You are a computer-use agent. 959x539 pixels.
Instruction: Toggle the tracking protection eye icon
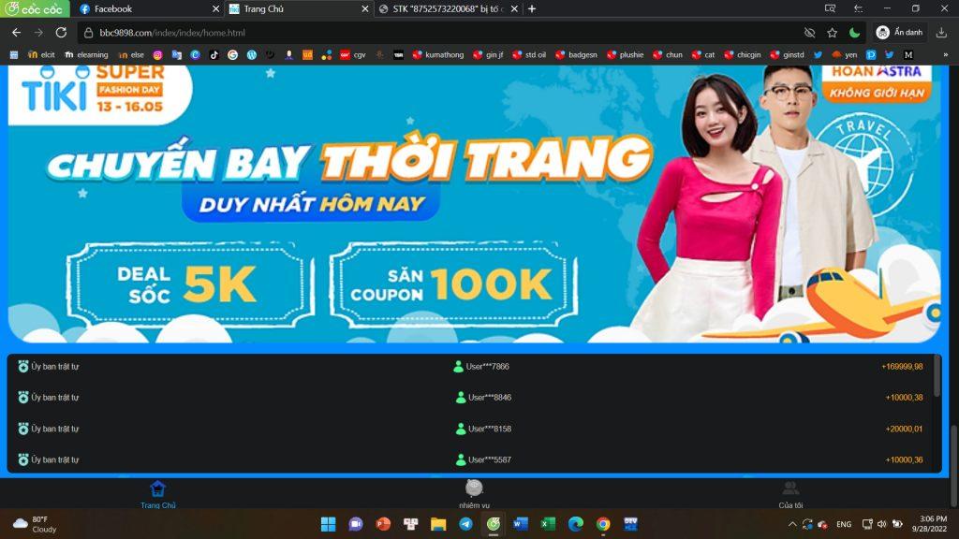coord(810,32)
